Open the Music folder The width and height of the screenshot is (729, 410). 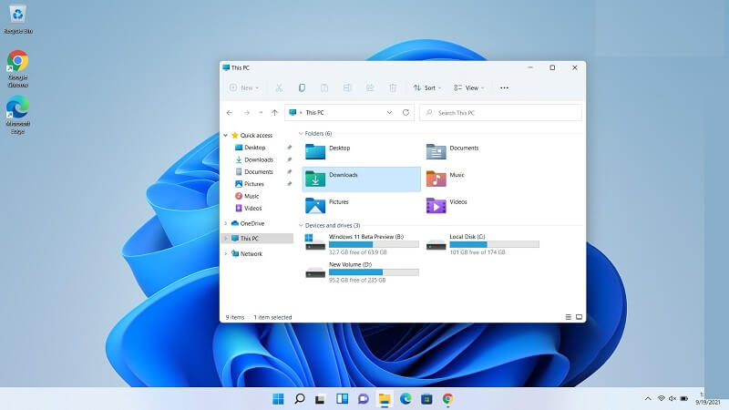(436, 179)
